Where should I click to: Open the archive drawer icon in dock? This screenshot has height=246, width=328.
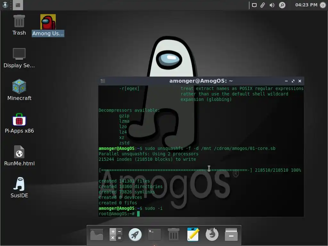[x=231, y=234]
